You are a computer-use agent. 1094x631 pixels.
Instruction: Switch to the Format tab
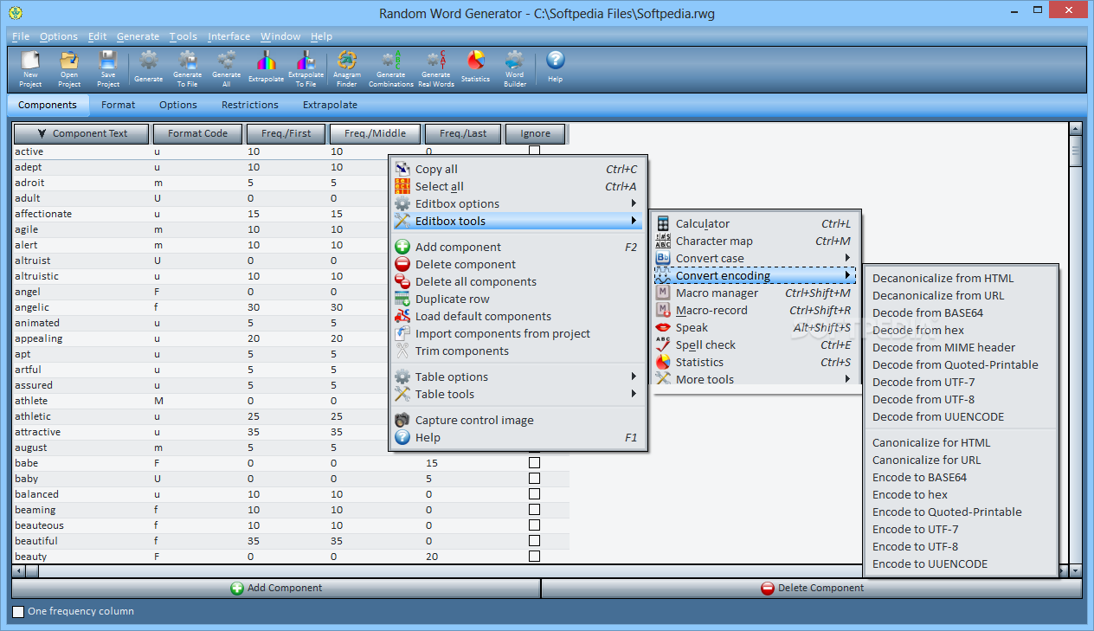pyautogui.click(x=118, y=105)
